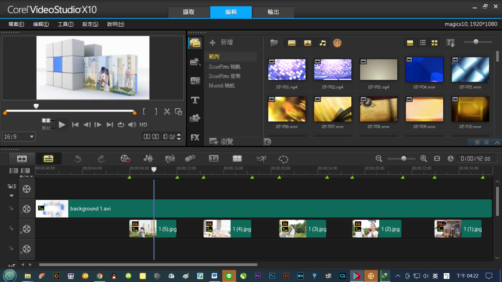This screenshot has height=282, width=502.
Task: Increase the preview timecode with stepper
Action: coord(179,135)
